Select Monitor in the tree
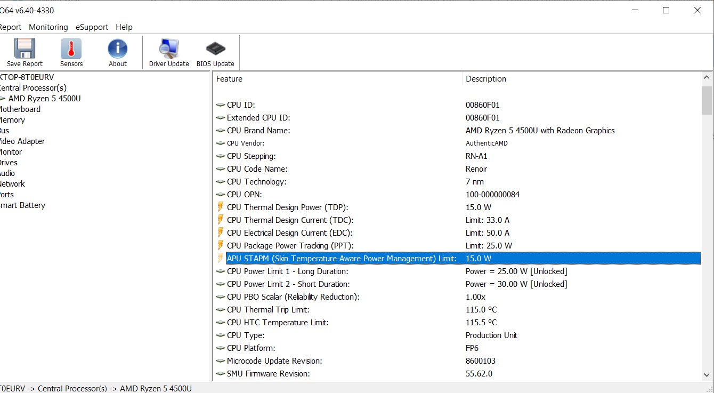This screenshot has height=393, width=714. (x=11, y=152)
